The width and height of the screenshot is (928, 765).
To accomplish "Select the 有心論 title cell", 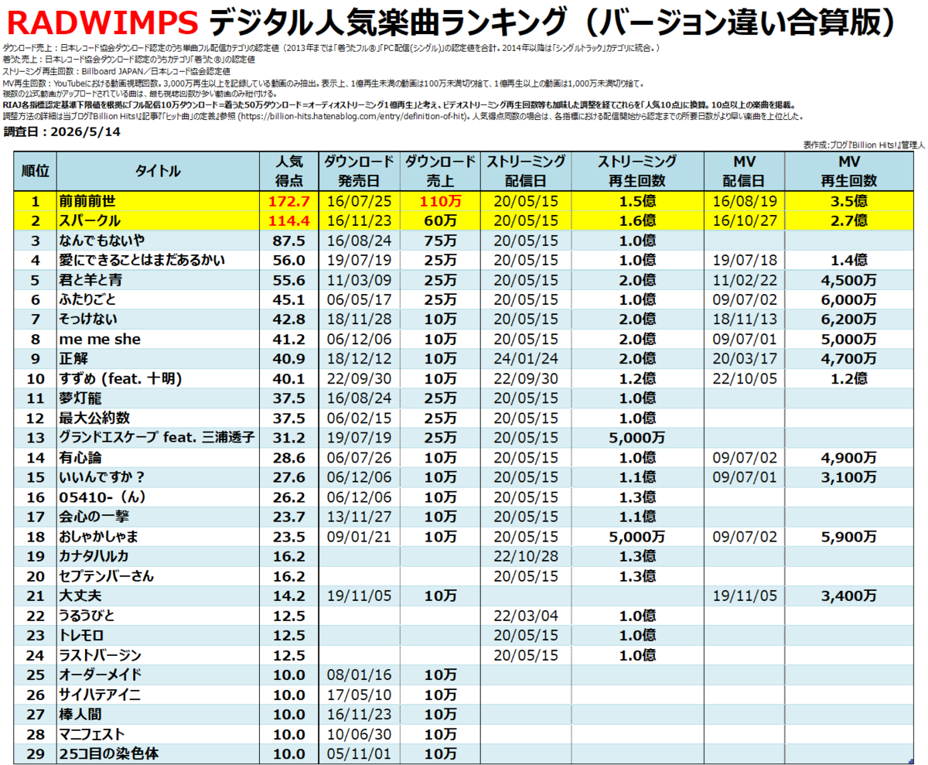I will [x=159, y=457].
